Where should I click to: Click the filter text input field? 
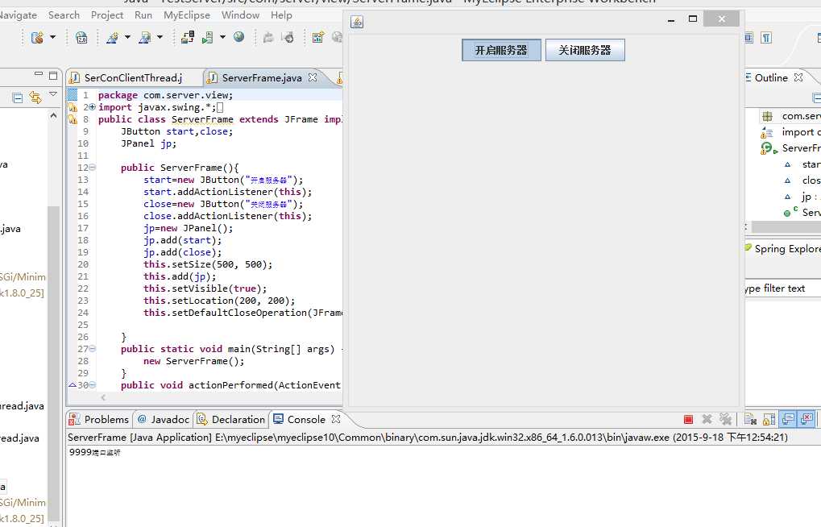pos(783,288)
